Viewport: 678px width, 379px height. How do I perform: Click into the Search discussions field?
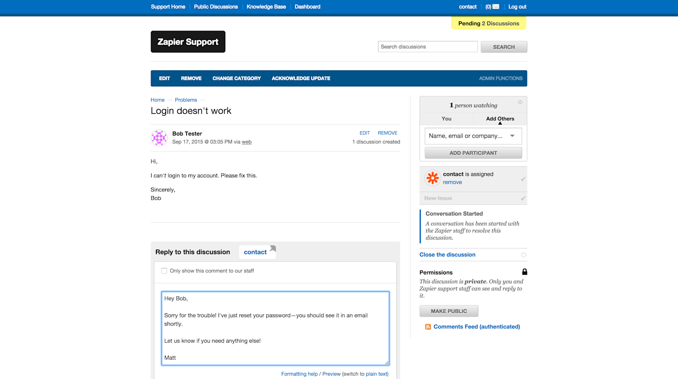(428, 46)
